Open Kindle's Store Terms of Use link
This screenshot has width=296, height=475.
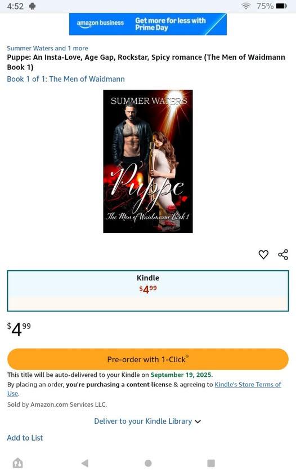pyautogui.click(x=144, y=389)
